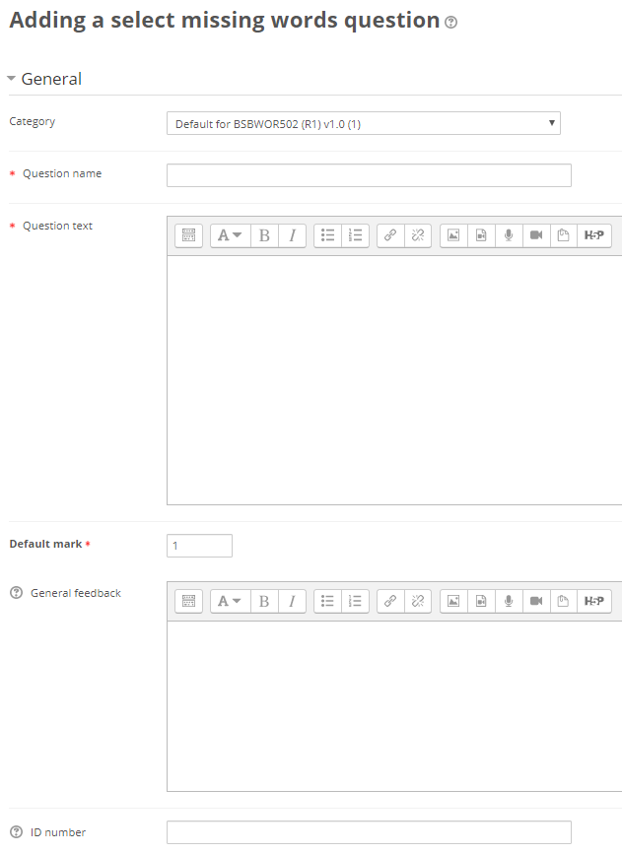
Task: Toggle toolbar in General feedback editor
Action: (x=188, y=601)
